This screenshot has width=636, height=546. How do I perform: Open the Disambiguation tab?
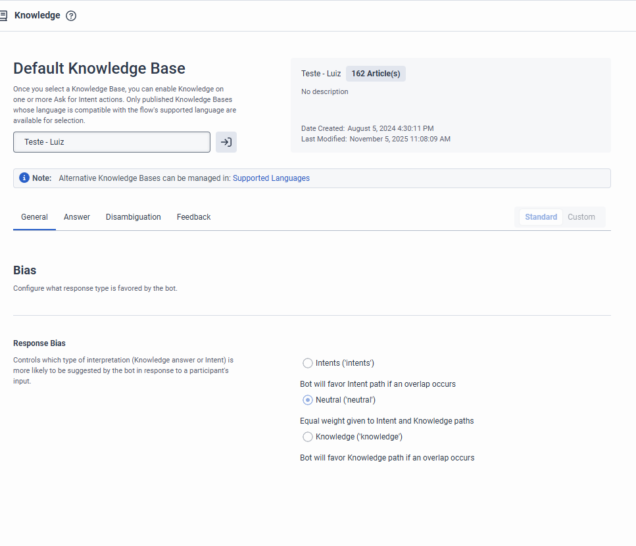click(134, 217)
